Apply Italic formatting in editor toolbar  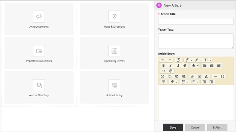[x=171, y=65]
